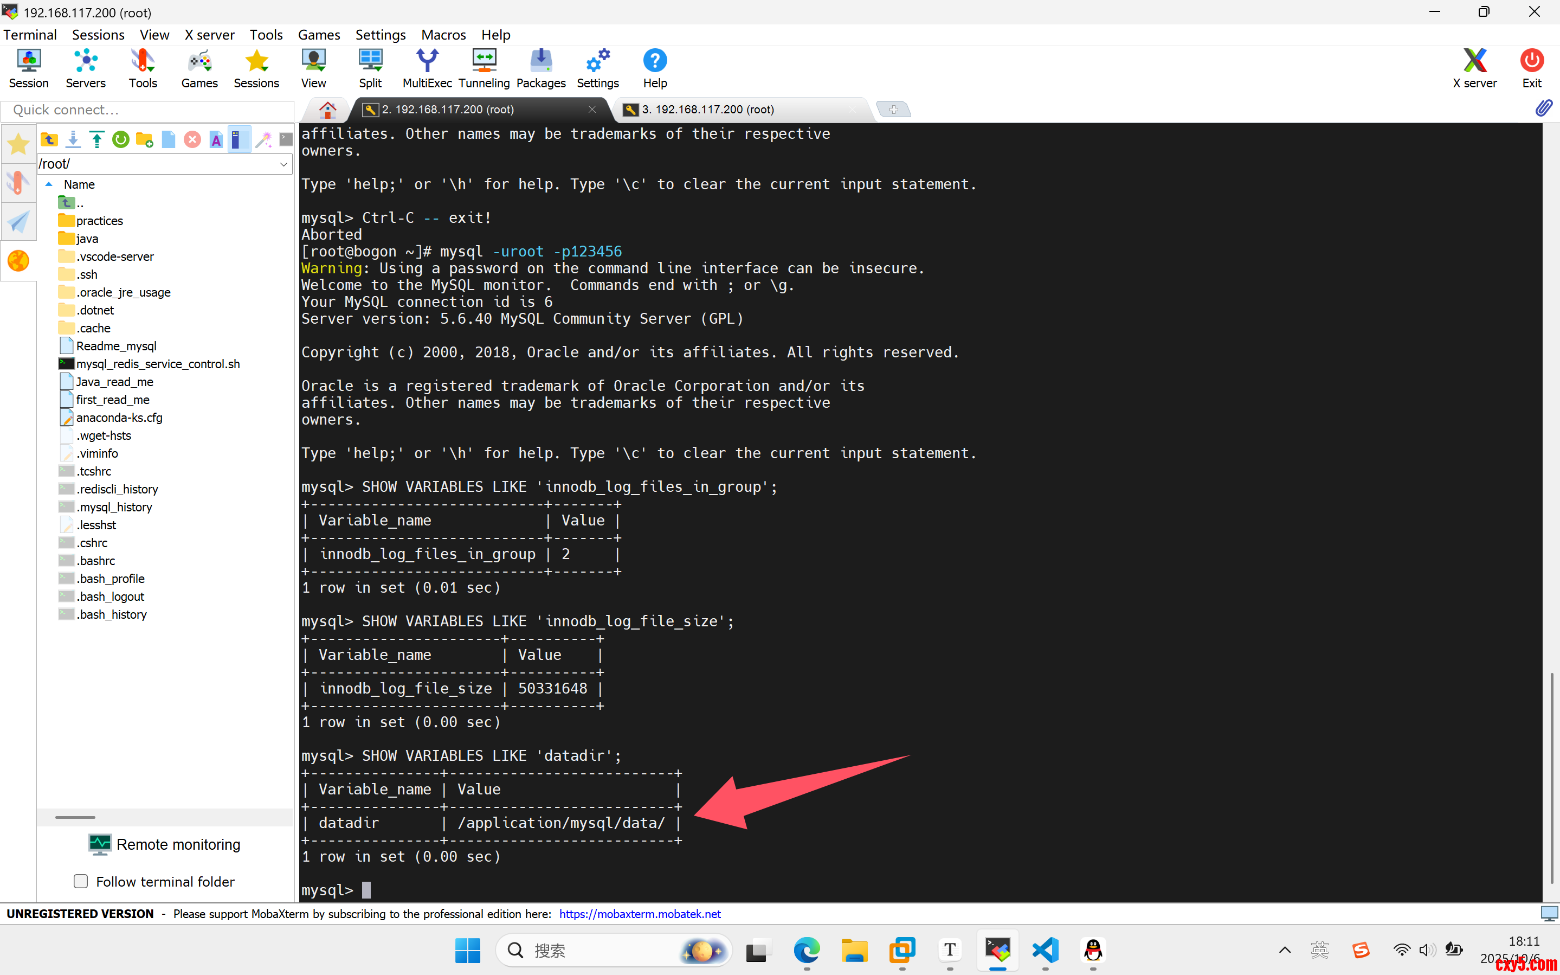Open the Packages toolbar icon

[540, 68]
